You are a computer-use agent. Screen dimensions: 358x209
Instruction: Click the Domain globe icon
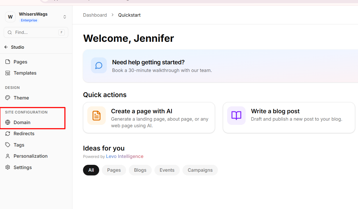click(x=8, y=122)
